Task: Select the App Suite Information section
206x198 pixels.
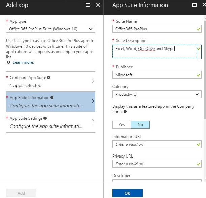Action: (x=51, y=102)
